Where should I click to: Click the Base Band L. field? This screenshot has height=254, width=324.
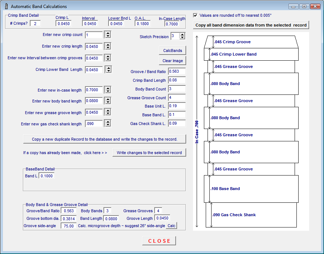[177, 114]
